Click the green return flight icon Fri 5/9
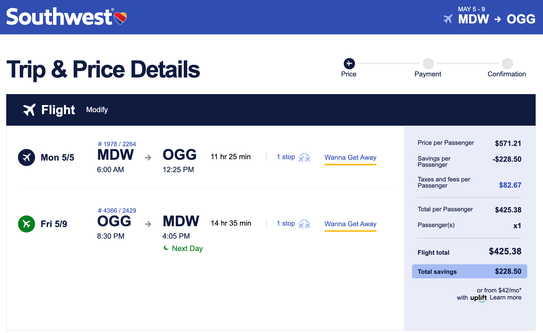Screen dimensions: 543x333 pyautogui.click(x=27, y=224)
